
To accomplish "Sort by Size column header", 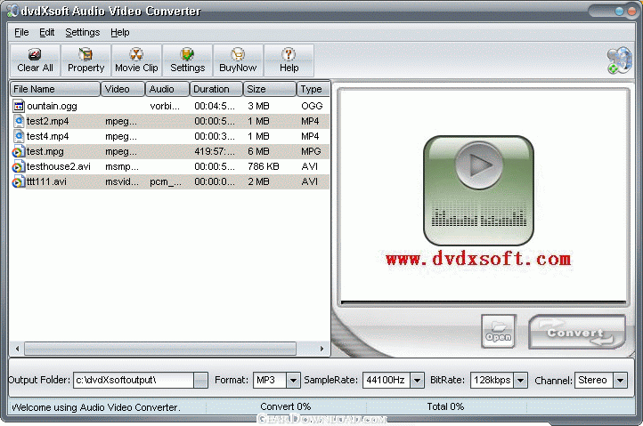I will pos(270,89).
